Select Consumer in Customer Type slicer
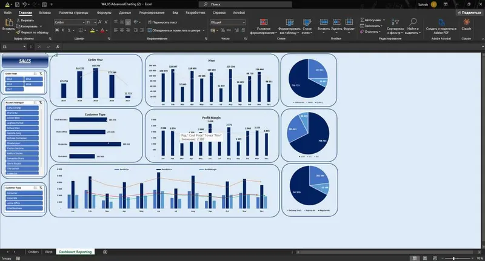The image size is (485, 261). [24, 193]
